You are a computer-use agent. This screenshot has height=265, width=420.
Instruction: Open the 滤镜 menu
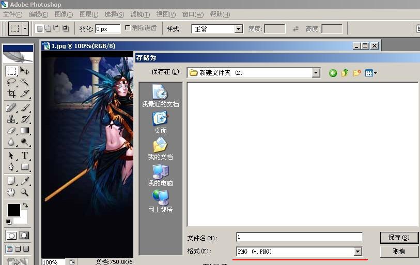tap(140, 14)
